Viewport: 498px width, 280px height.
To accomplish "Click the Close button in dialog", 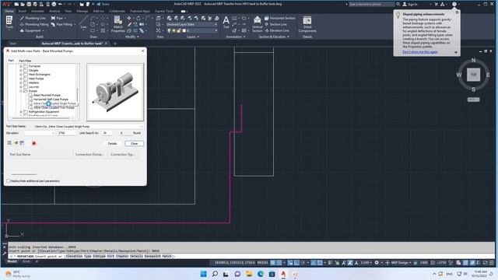I will [134, 143].
